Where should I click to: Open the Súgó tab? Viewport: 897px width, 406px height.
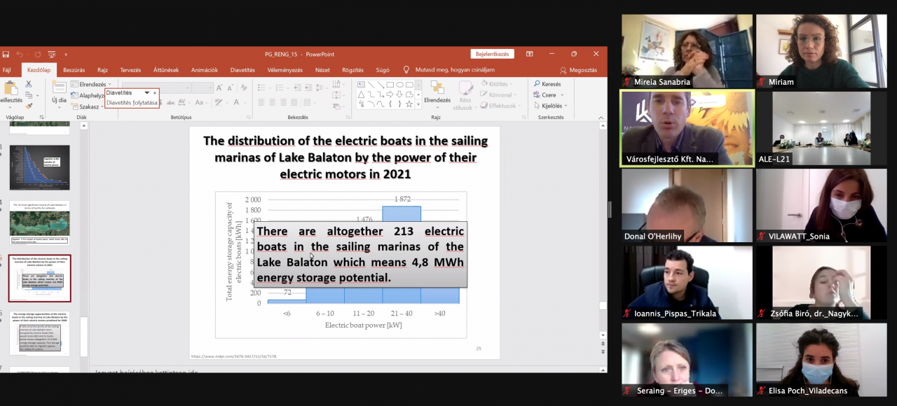pos(383,70)
